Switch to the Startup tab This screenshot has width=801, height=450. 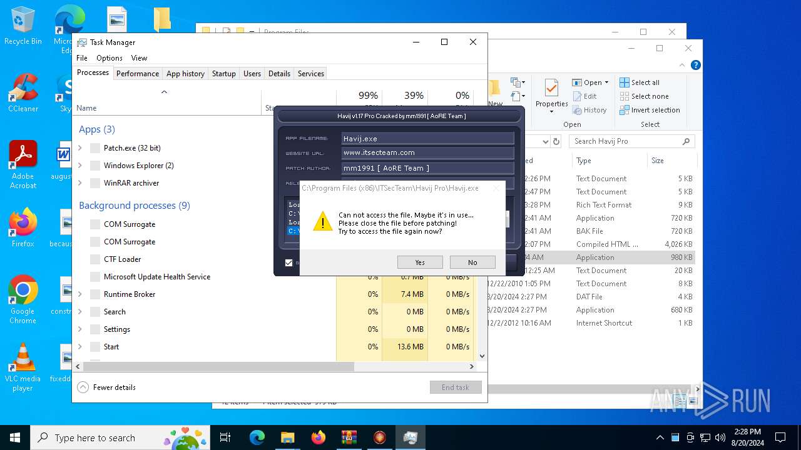pos(223,73)
